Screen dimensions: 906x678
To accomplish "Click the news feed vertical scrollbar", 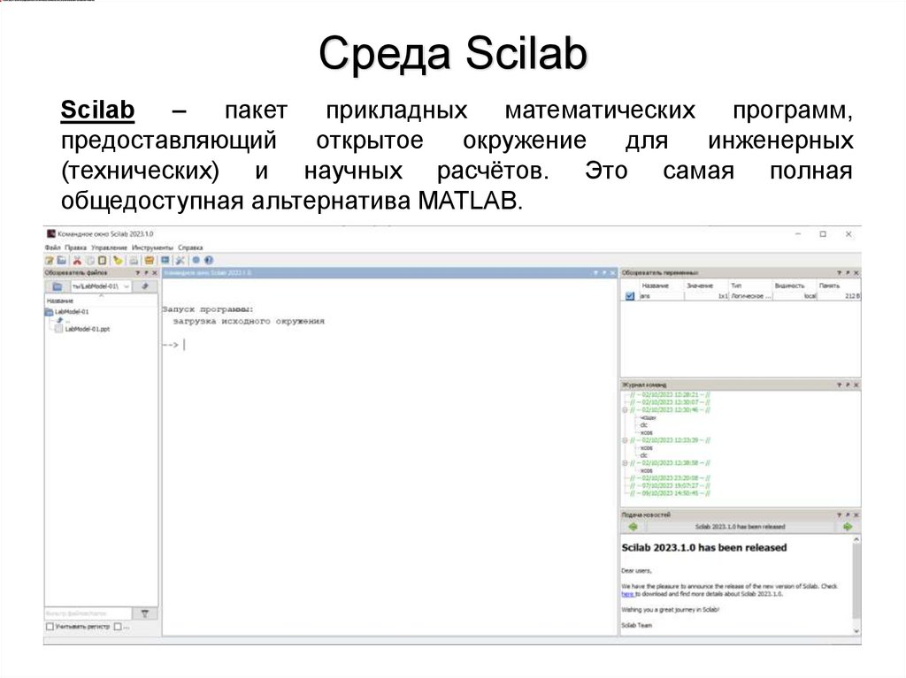I will pos(856,584).
